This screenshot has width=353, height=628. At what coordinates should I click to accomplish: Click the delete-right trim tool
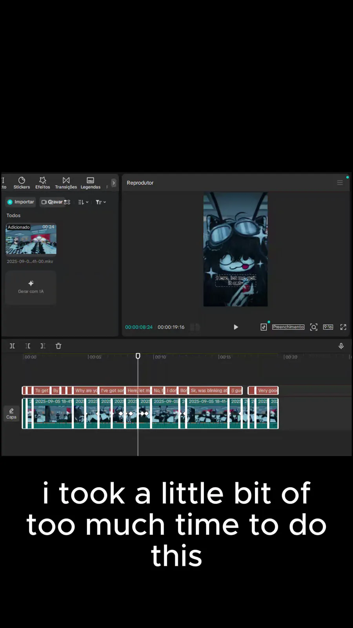43,346
